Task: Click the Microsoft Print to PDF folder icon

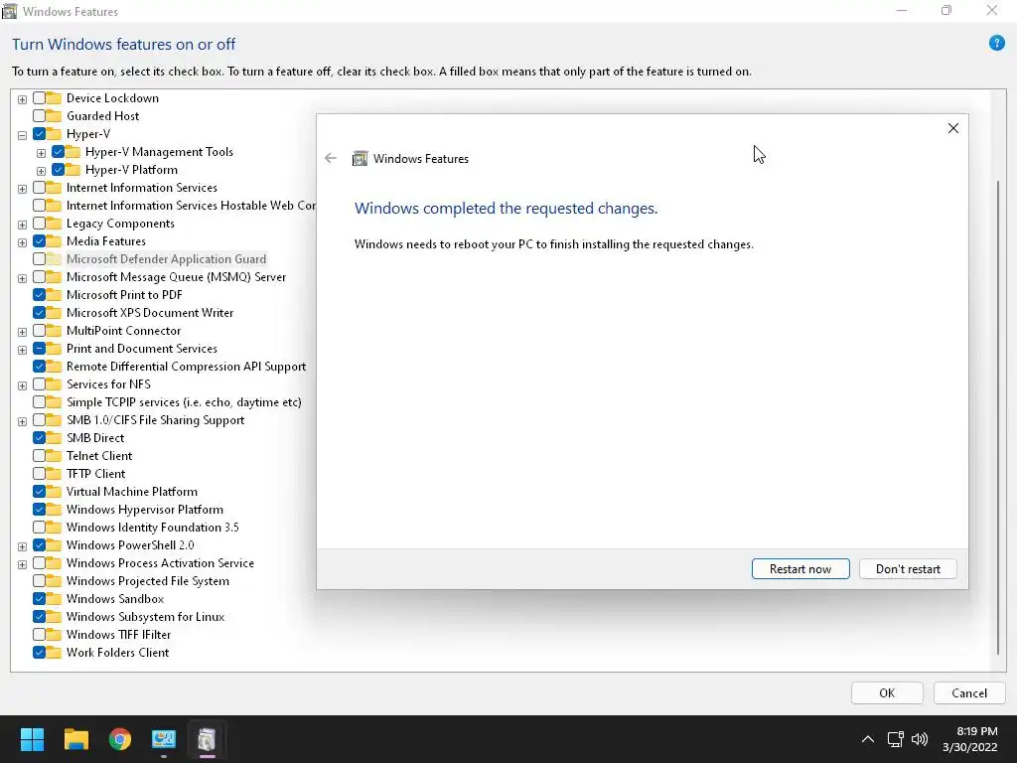Action: click(54, 294)
